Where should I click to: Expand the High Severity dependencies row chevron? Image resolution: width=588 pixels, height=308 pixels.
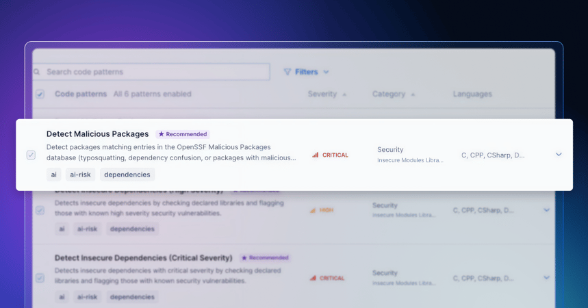tap(546, 210)
